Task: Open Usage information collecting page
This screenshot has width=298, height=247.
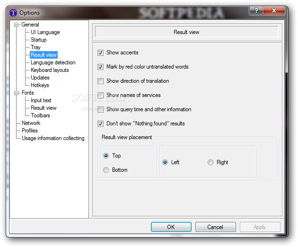Action: [x=53, y=138]
